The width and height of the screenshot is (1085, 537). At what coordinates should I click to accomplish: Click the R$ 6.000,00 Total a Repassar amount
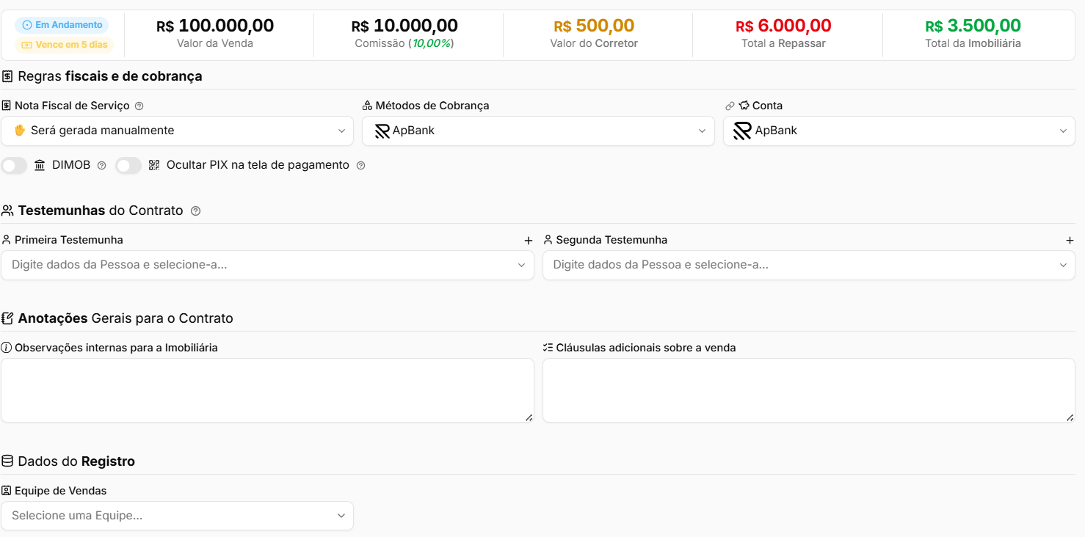pyautogui.click(x=783, y=26)
